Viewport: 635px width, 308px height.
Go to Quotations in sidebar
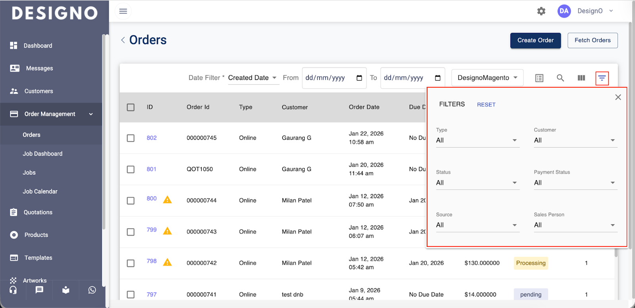pyautogui.click(x=38, y=212)
